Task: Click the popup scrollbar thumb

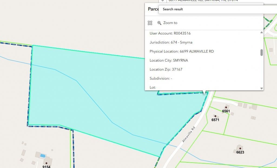Action: (262, 52)
